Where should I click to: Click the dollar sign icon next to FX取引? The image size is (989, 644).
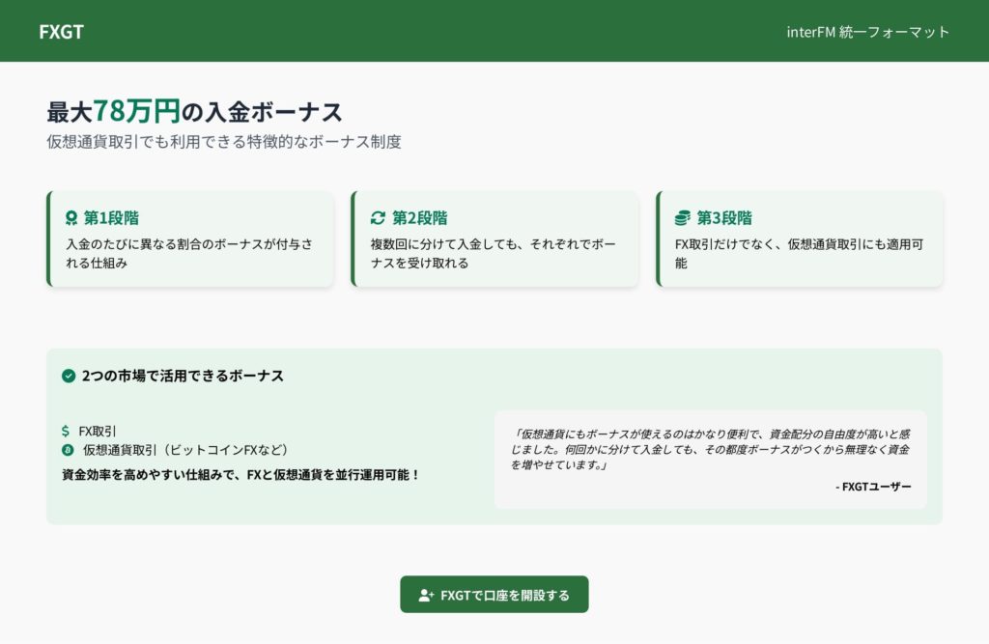pos(66,431)
